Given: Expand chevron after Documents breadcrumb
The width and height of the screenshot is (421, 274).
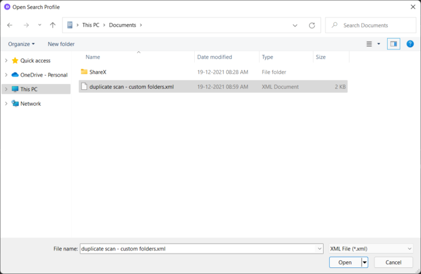Looking at the screenshot, I should 141,25.
